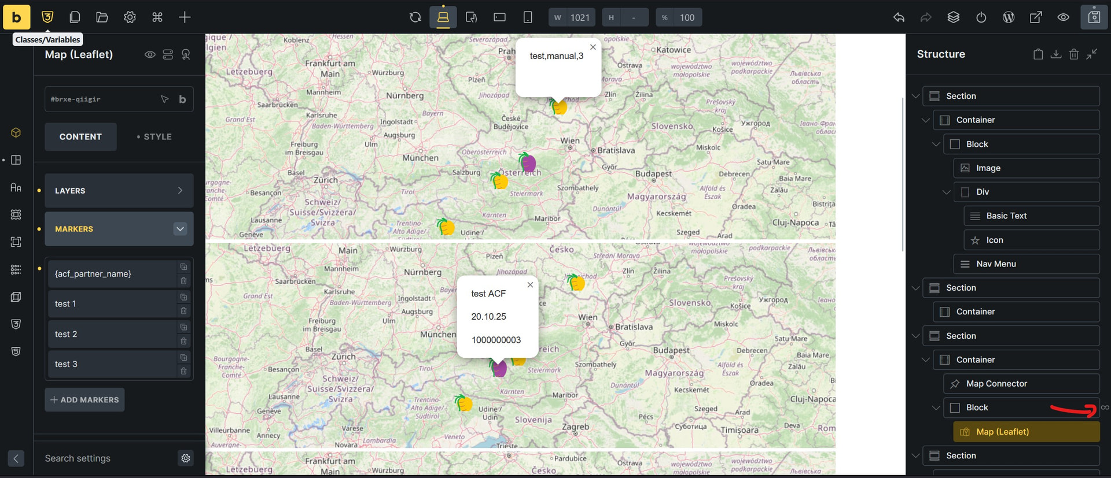Open the WordPress dashboard icon
This screenshot has height=478, width=1111.
[1009, 17]
